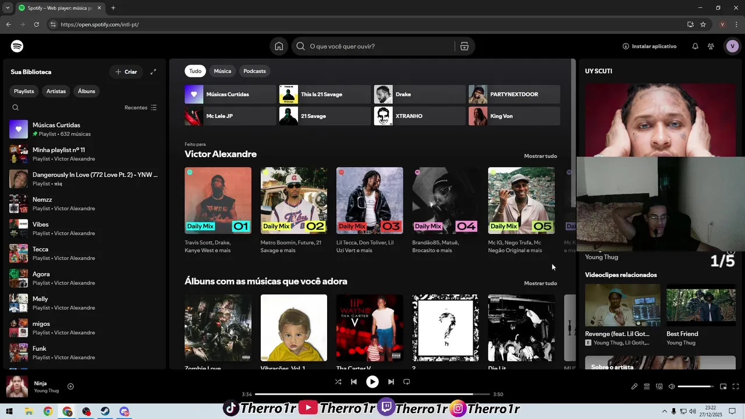Open Best Friend related video clip
The width and height of the screenshot is (745, 419).
(701, 305)
